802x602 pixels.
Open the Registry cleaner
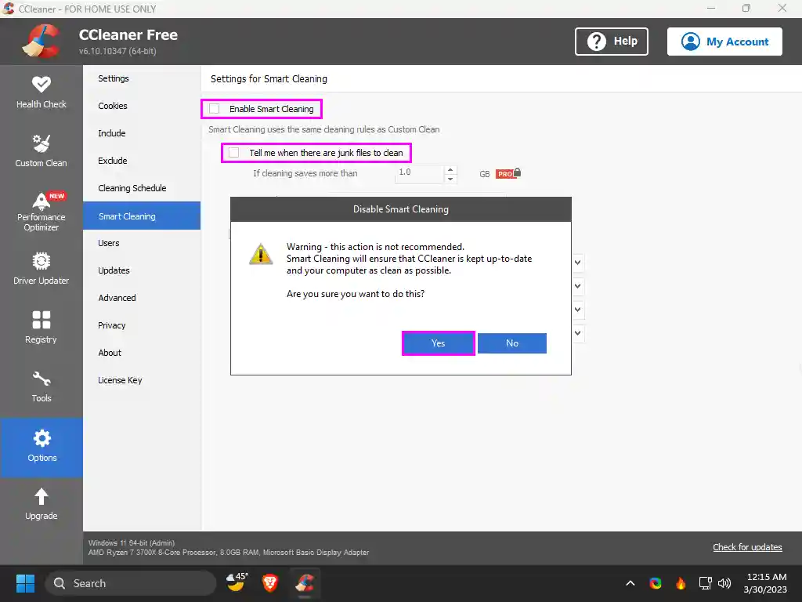(42, 326)
